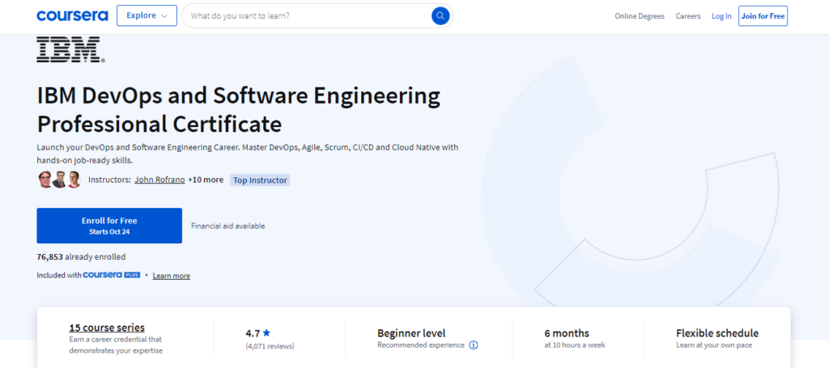
Task: Click Join for Free button
Action: click(x=763, y=16)
